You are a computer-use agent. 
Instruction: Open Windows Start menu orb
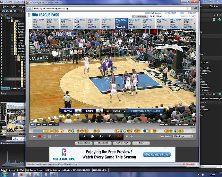(x=5, y=174)
